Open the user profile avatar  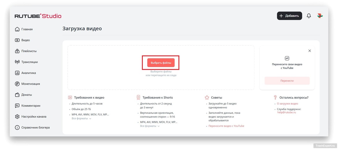pyautogui.click(x=320, y=16)
